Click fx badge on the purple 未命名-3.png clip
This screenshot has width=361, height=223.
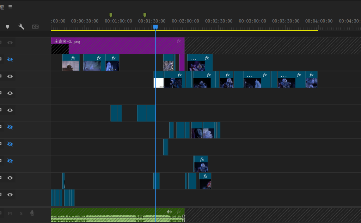[179, 41]
